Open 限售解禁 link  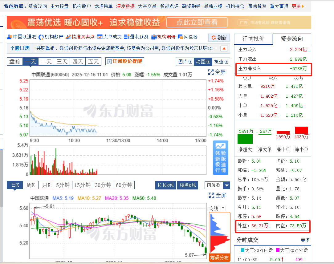(257, 6)
